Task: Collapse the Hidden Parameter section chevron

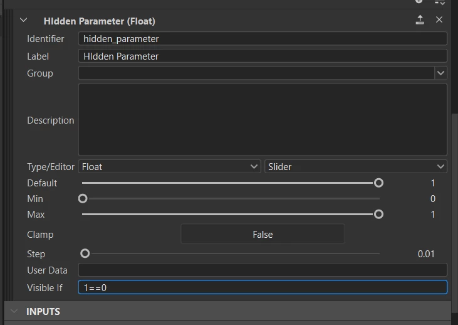Action: point(23,20)
